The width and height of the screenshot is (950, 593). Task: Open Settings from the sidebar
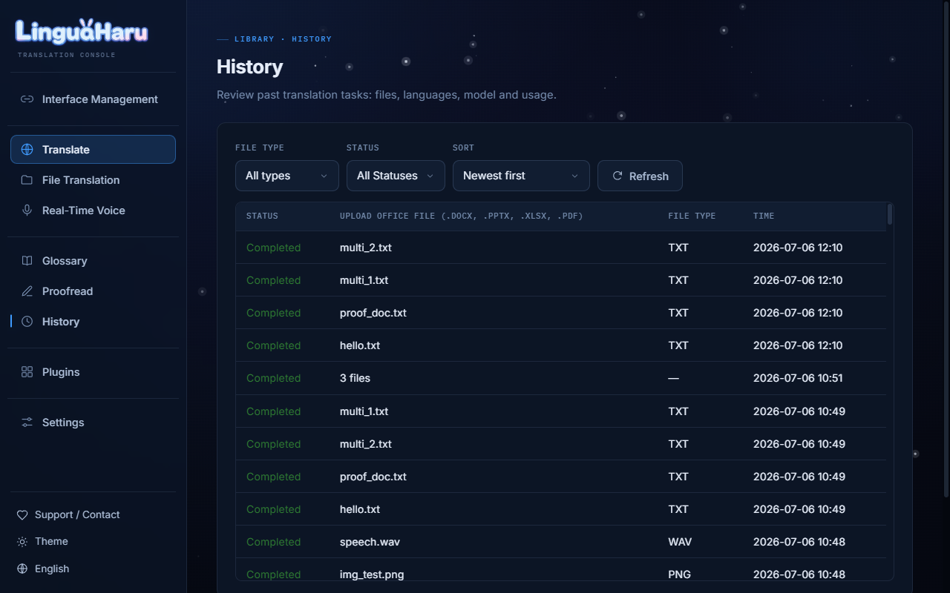coord(93,423)
